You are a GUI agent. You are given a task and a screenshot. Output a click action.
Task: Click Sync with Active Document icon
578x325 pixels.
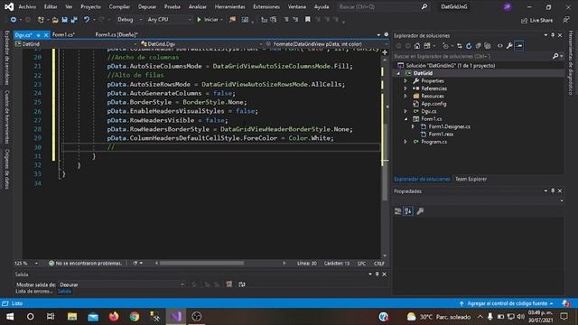(x=460, y=46)
